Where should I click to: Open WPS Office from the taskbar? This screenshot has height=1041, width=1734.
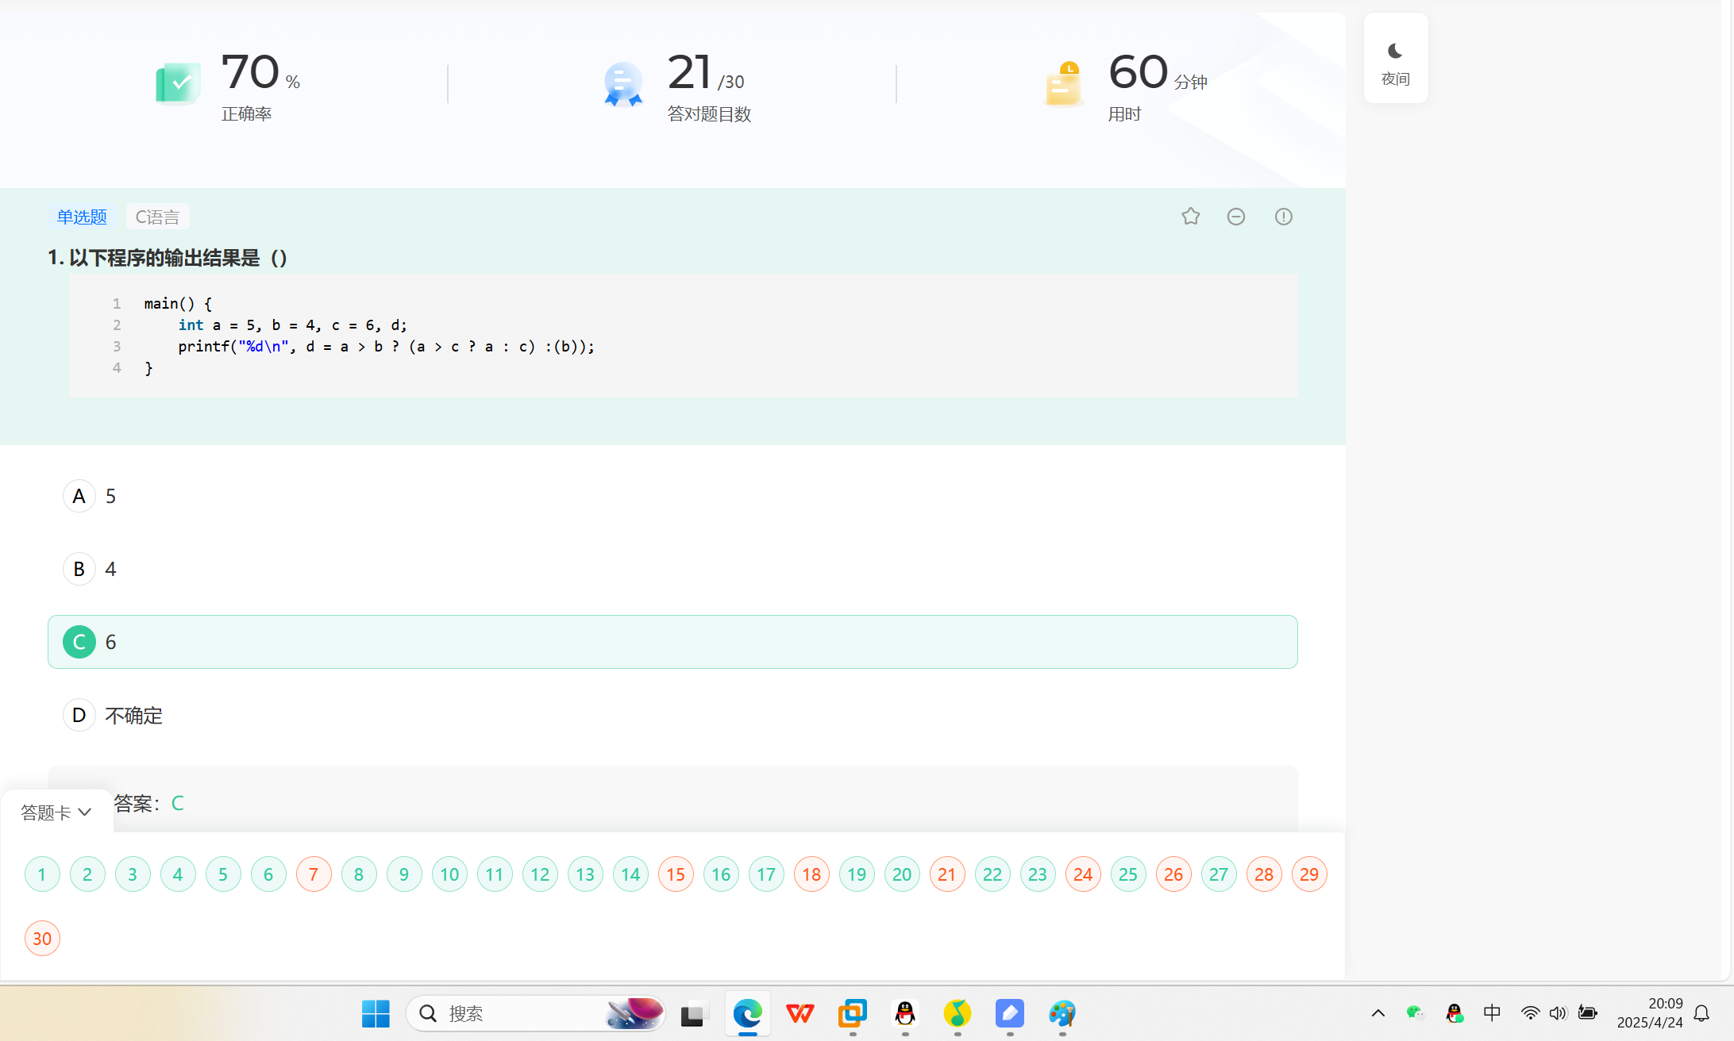[x=800, y=1013]
